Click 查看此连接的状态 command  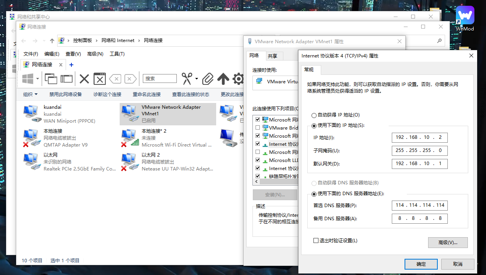point(191,94)
